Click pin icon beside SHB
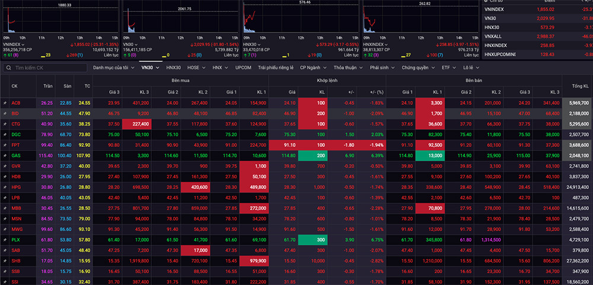The height and width of the screenshot is (285, 593). tap(5, 261)
